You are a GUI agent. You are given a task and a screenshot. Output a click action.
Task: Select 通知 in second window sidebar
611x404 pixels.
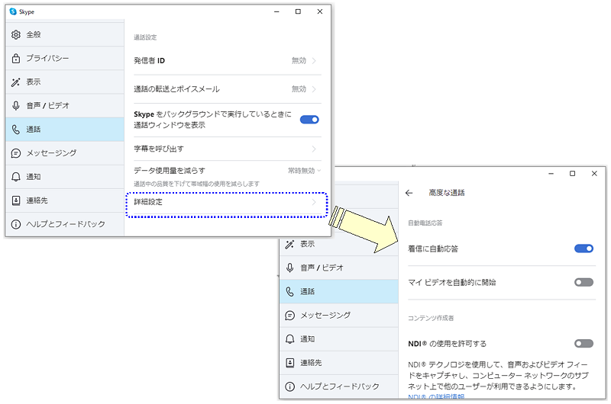click(338, 339)
